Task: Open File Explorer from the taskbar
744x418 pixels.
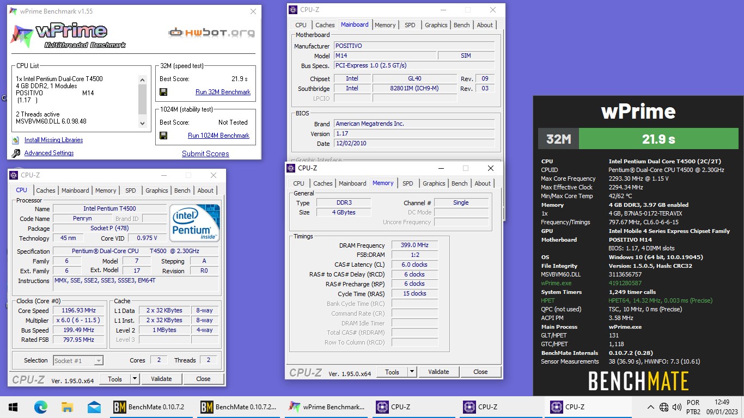Action: pyautogui.click(x=68, y=407)
